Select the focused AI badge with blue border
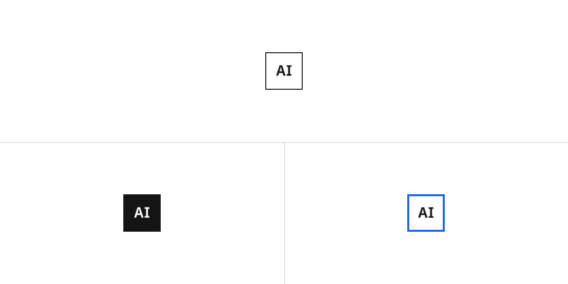Screen dimensions: 568x284 (x=426, y=213)
